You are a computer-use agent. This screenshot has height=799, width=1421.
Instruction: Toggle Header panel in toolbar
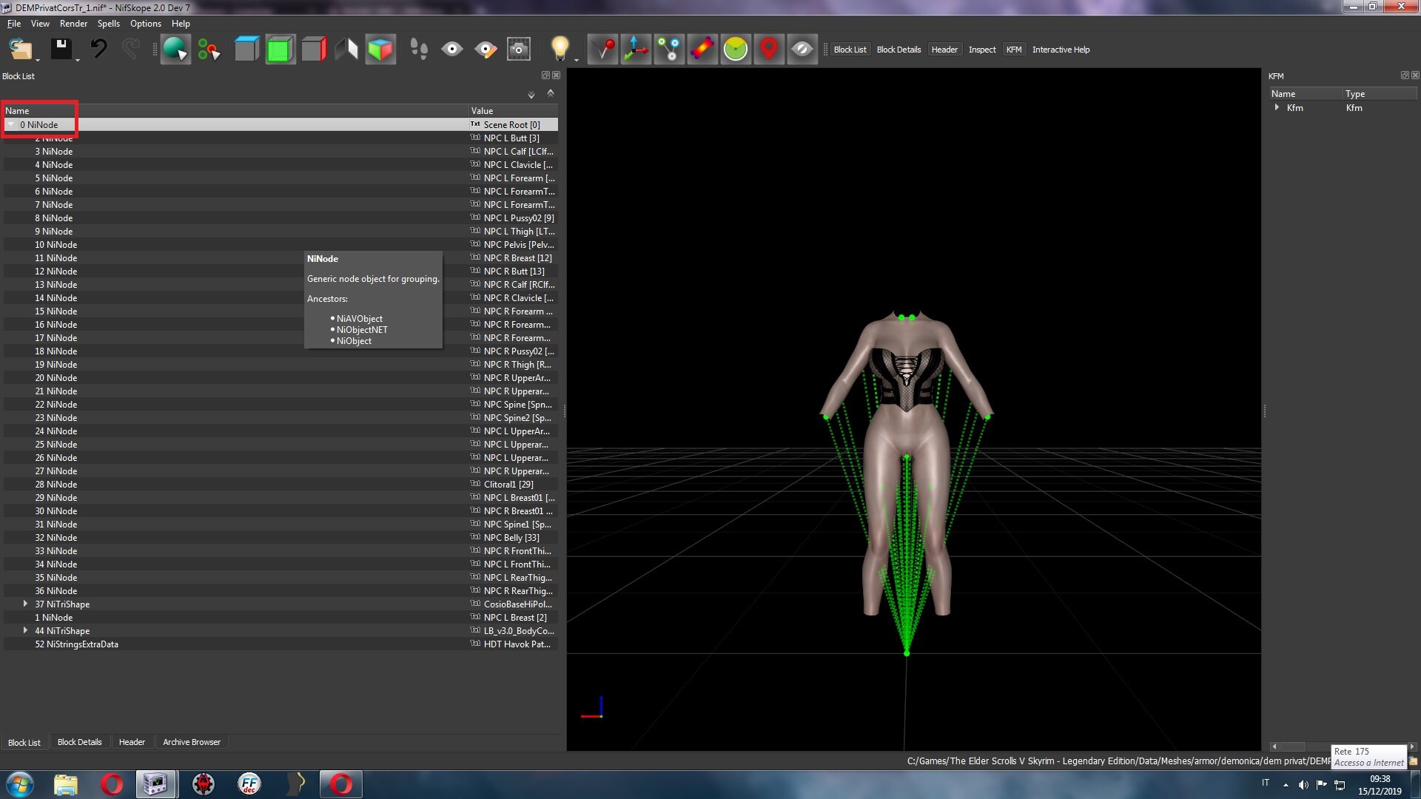(944, 50)
